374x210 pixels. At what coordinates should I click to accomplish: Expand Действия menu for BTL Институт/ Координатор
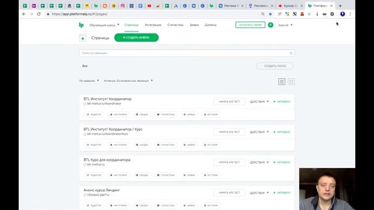259,101
